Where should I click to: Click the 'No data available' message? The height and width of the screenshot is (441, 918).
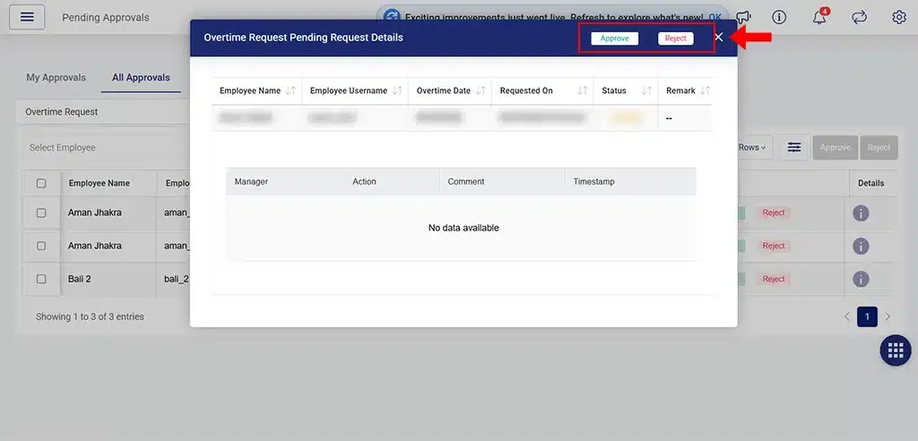pyautogui.click(x=463, y=228)
